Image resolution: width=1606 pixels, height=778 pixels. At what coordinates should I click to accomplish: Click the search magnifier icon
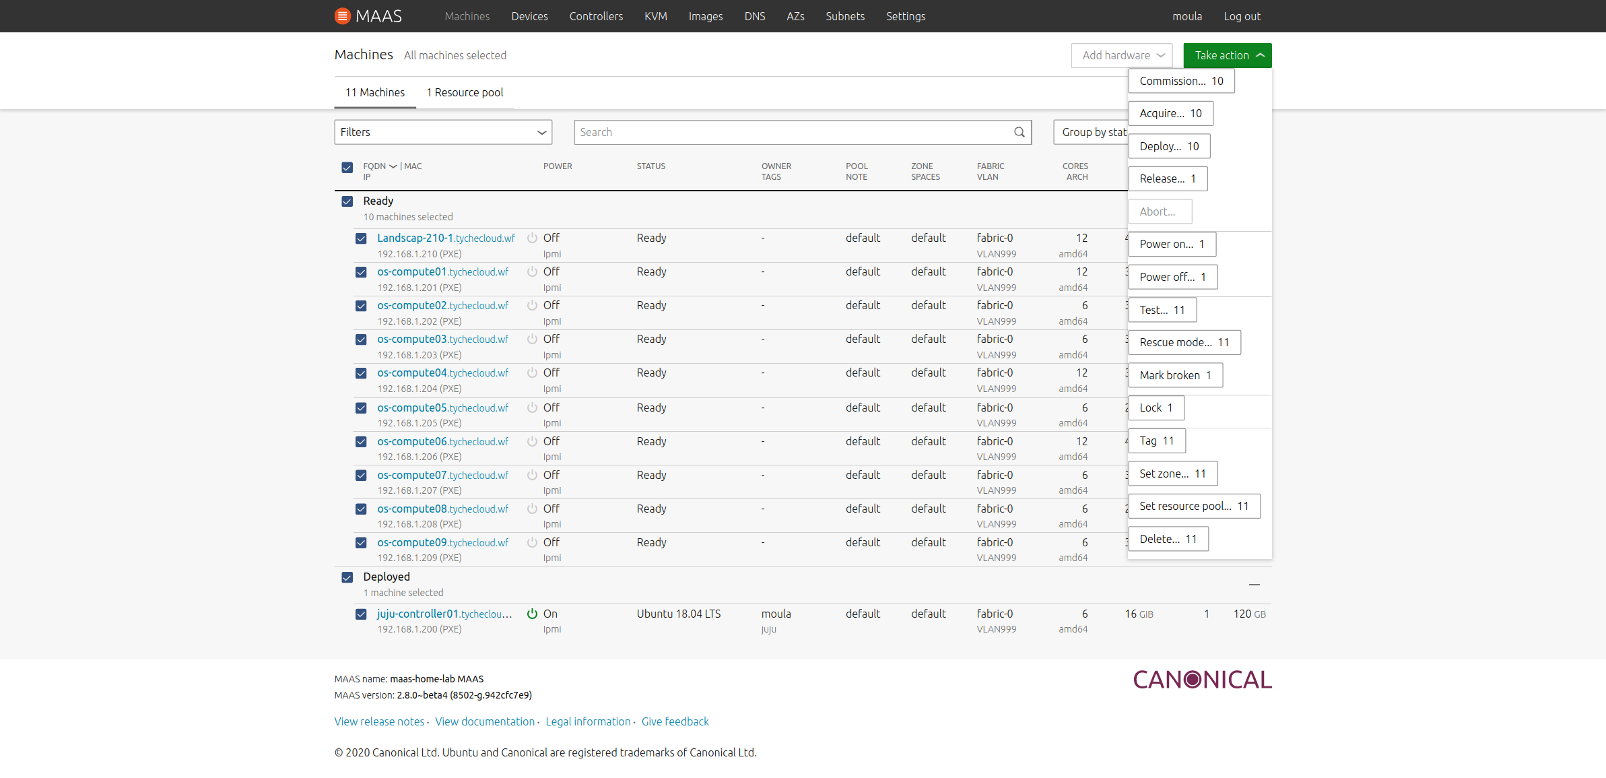[1019, 132]
